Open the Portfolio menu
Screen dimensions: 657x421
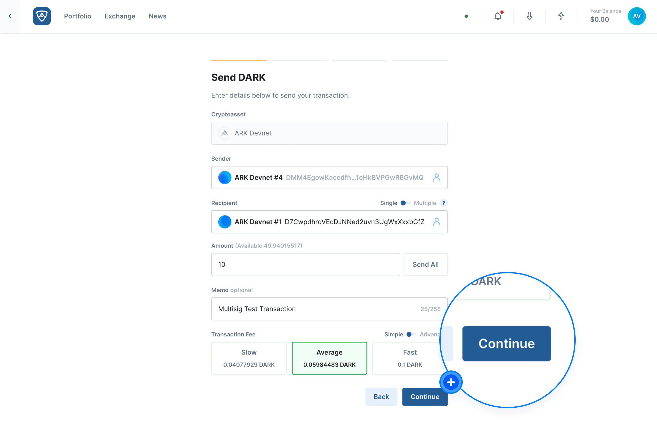click(x=77, y=16)
